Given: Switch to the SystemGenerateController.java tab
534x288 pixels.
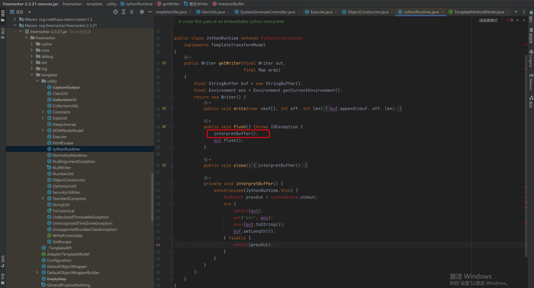Looking at the screenshot, I should (x=267, y=12).
